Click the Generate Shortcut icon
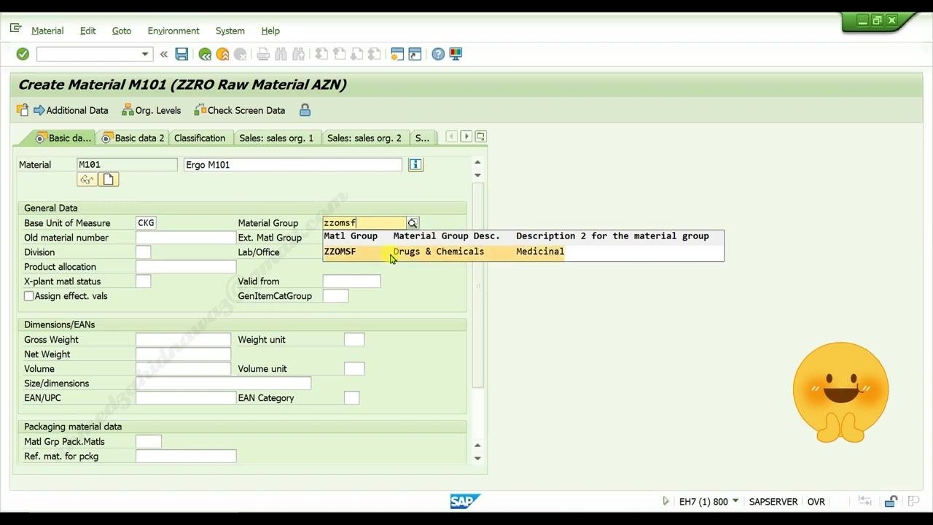This screenshot has height=525, width=933. (415, 54)
